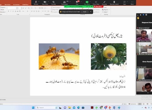Click the damaged citrus fruit photo
Screen dimensions: 152x110
pos(109,57)
